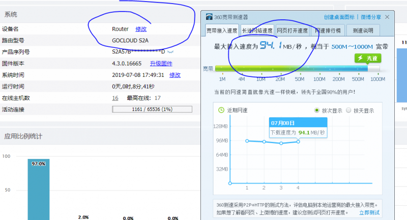Click the bandwidth speed gauge bar

(x=298, y=68)
